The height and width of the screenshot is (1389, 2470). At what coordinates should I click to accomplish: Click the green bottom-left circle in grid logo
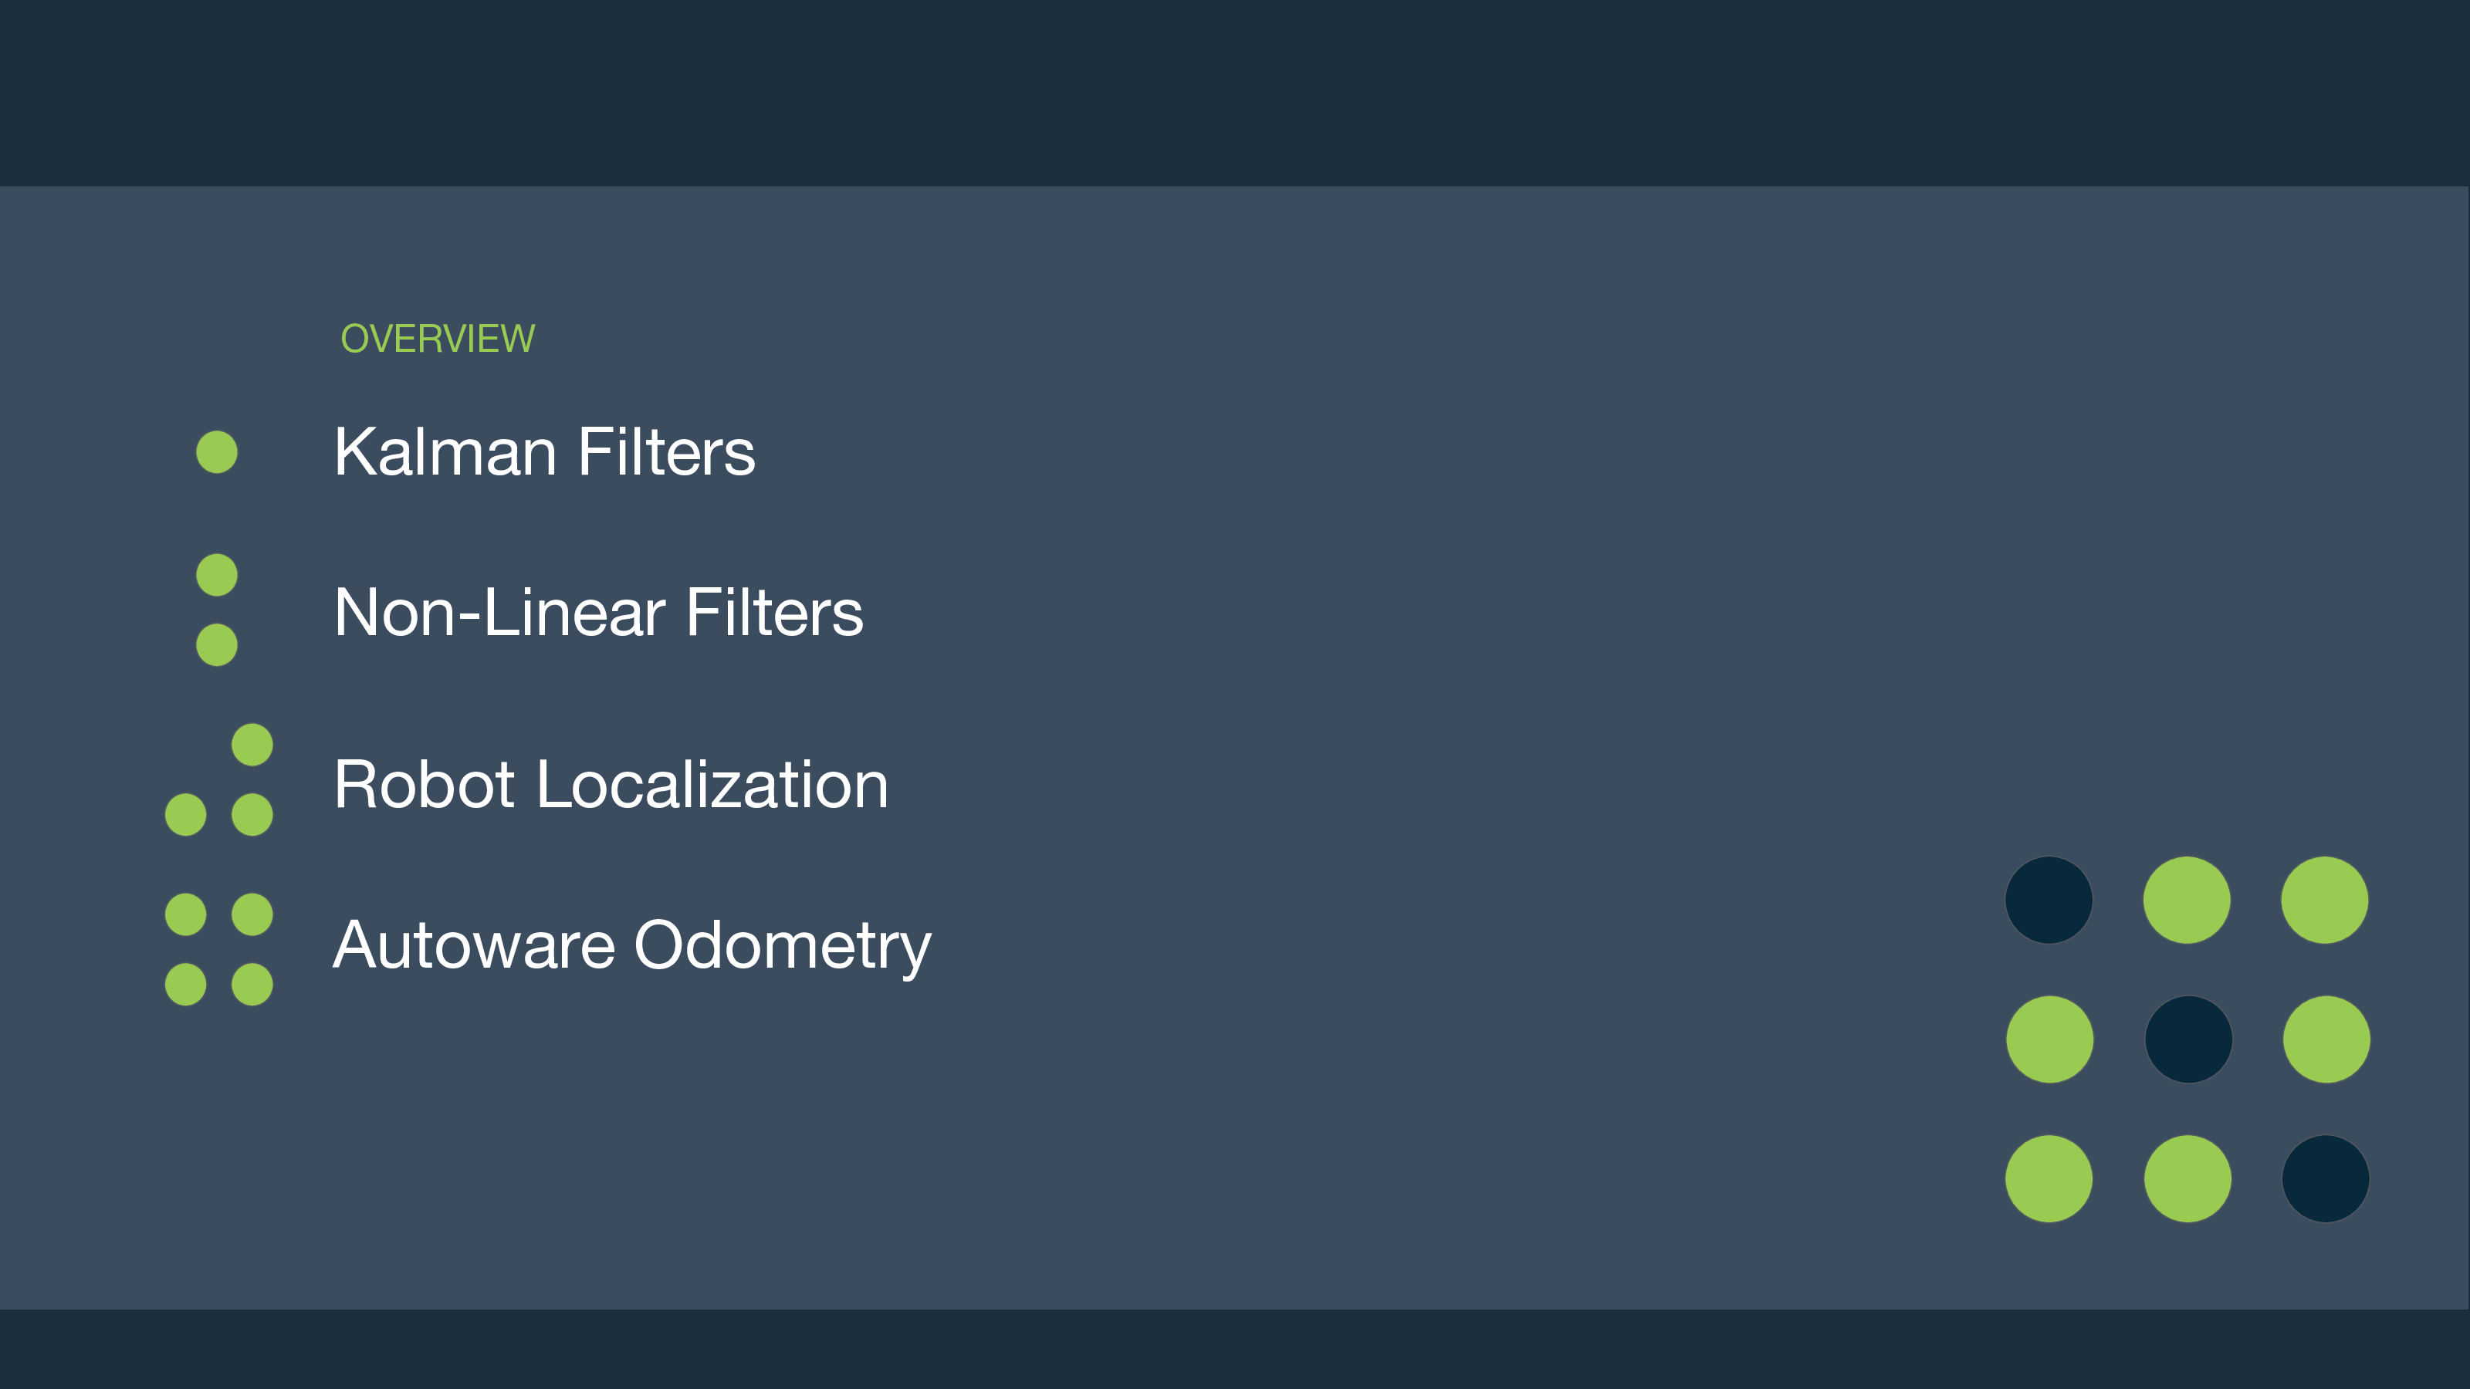click(x=2049, y=1179)
